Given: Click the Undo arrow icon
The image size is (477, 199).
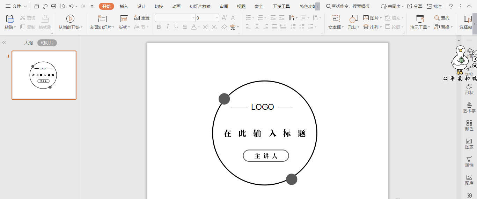Looking at the screenshot, I should pyautogui.click(x=71, y=6).
